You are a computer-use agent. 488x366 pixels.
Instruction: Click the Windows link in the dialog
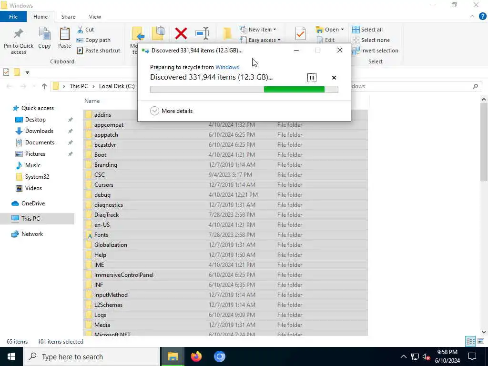[x=227, y=67]
